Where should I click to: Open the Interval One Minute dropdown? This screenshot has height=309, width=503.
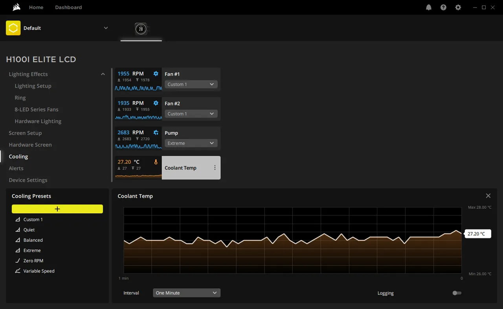[187, 293]
